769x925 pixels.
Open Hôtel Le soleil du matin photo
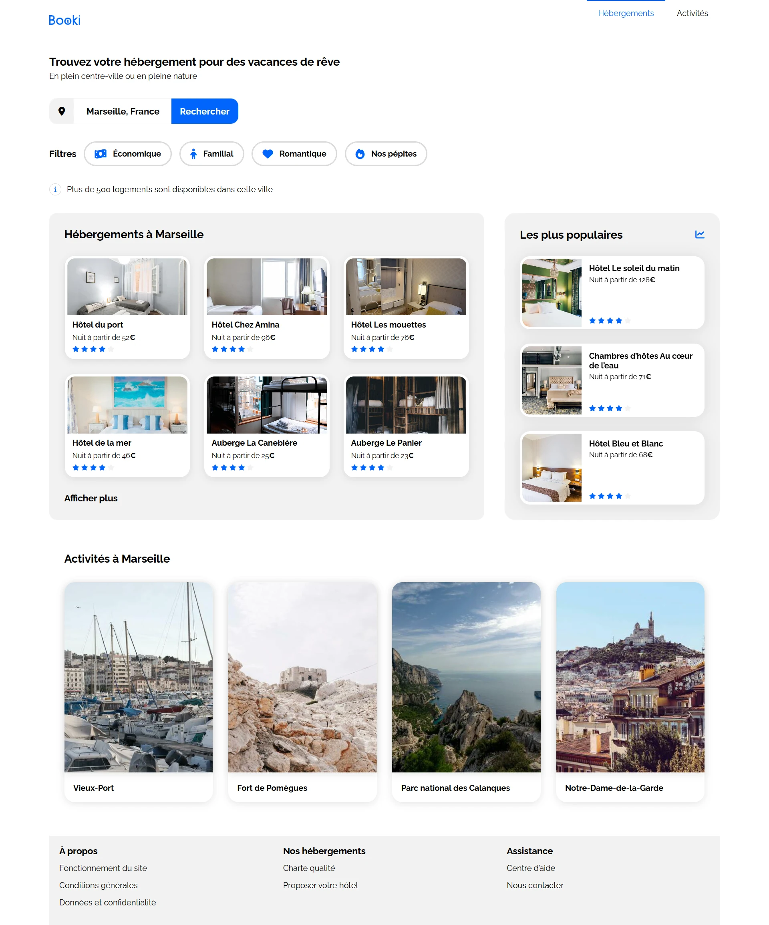click(552, 292)
